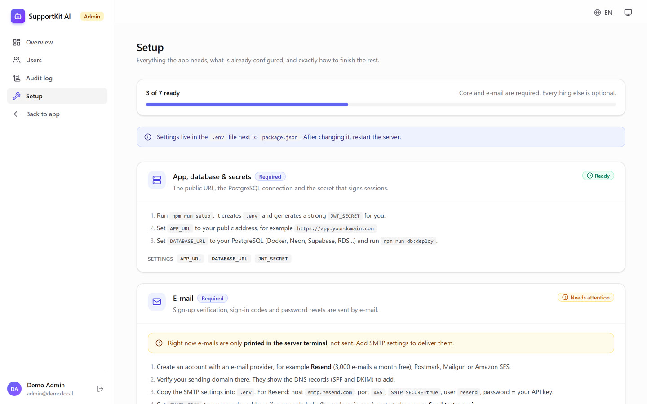Click the Setup wrench icon
Image resolution: width=647 pixels, height=404 pixels.
pyautogui.click(x=17, y=96)
